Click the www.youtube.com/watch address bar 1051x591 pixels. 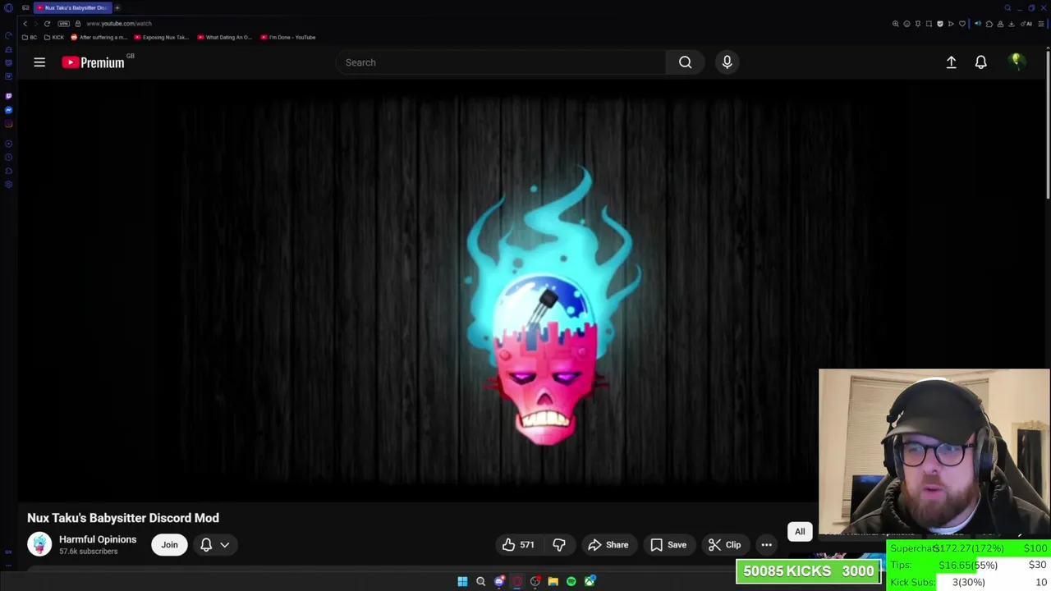[x=119, y=24]
